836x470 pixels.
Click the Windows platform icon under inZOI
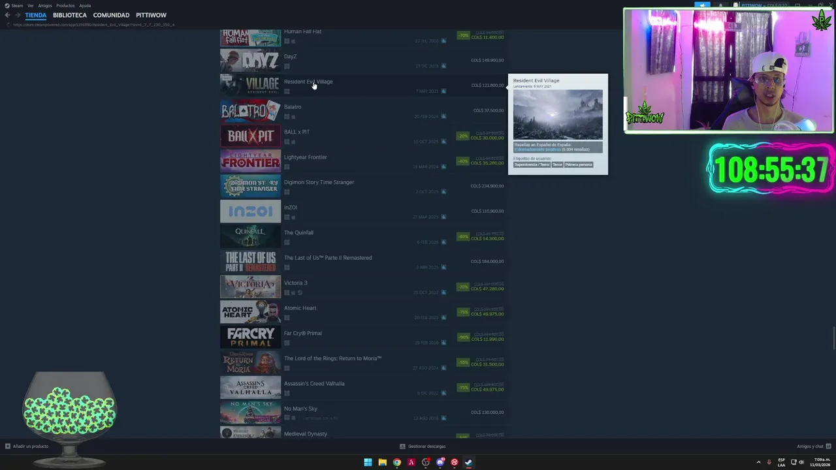coord(287,217)
